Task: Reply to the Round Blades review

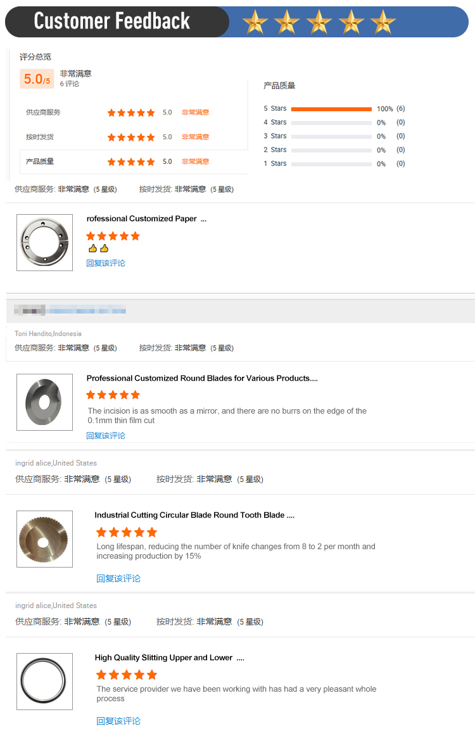Action: pos(106,436)
